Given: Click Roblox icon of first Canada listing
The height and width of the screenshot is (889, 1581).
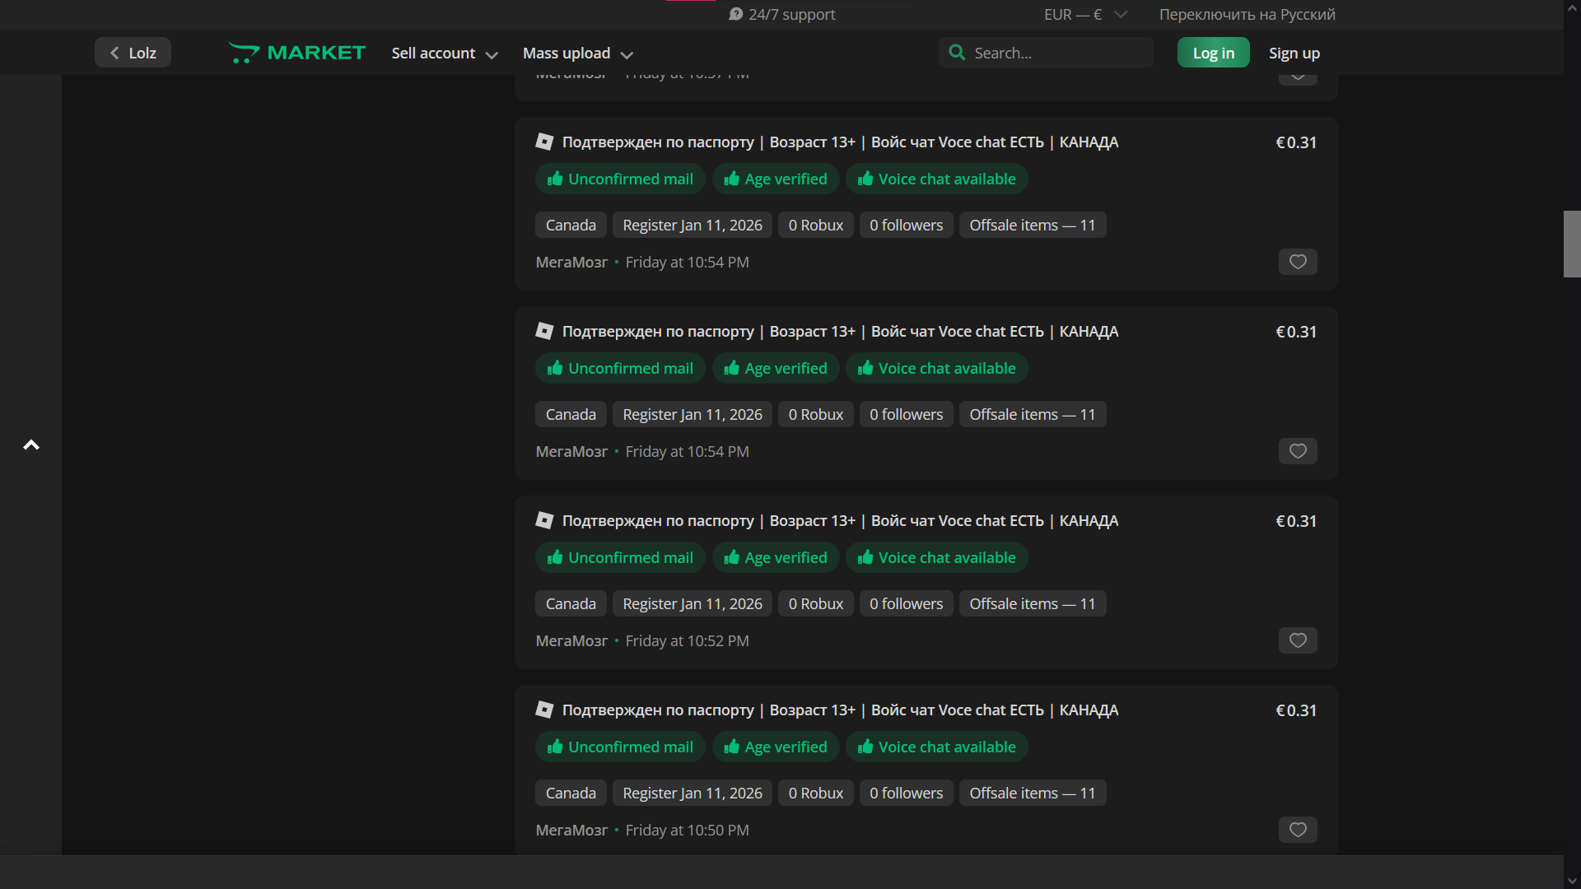Looking at the screenshot, I should coord(544,142).
